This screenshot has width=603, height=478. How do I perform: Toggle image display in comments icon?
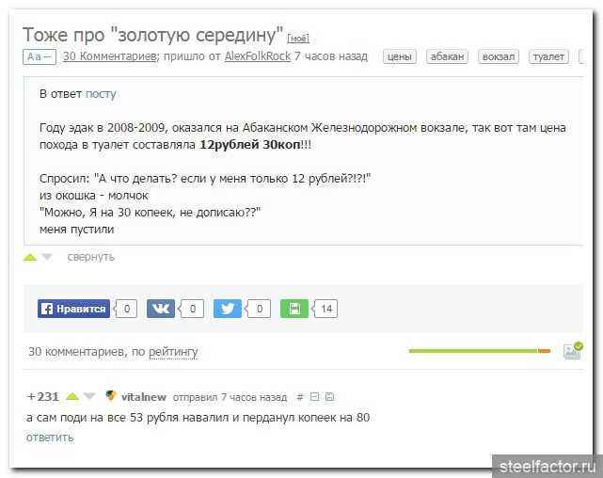click(x=571, y=351)
